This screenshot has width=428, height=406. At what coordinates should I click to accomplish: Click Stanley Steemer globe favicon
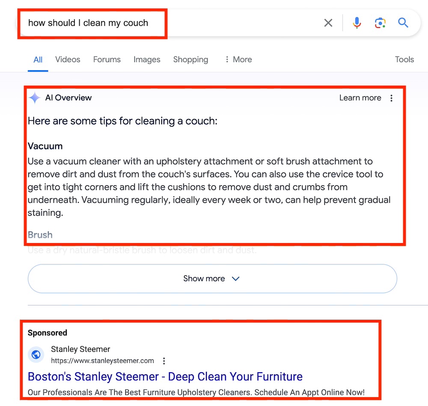coord(36,355)
